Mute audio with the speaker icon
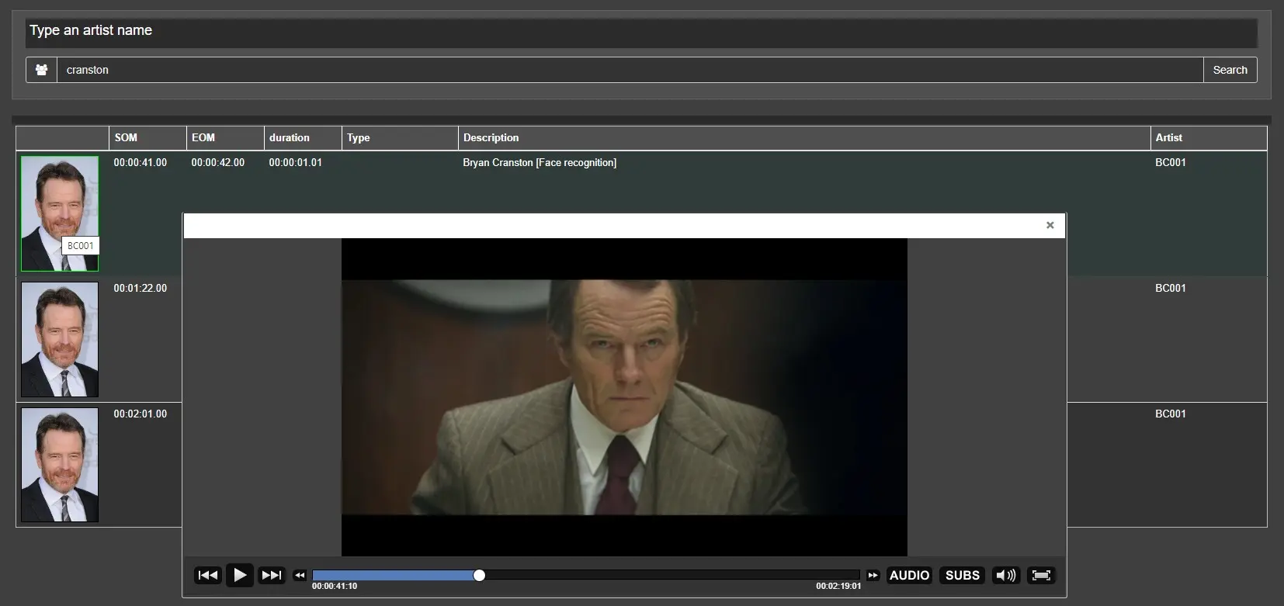Image resolution: width=1284 pixels, height=606 pixels. pyautogui.click(x=1005, y=575)
